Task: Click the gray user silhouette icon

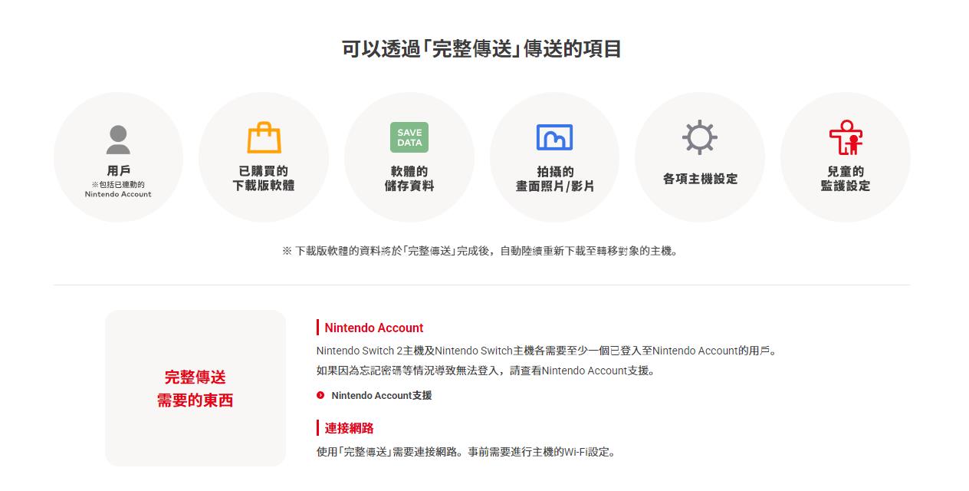Action: [x=118, y=140]
